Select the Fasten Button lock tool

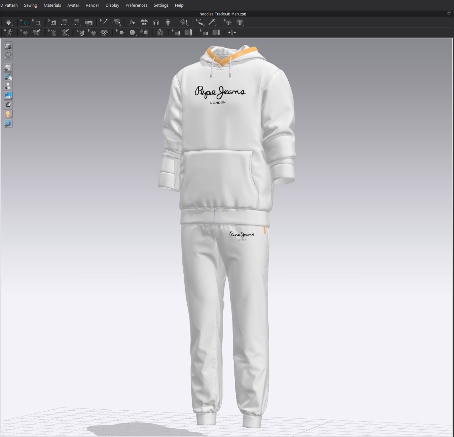coord(144,32)
